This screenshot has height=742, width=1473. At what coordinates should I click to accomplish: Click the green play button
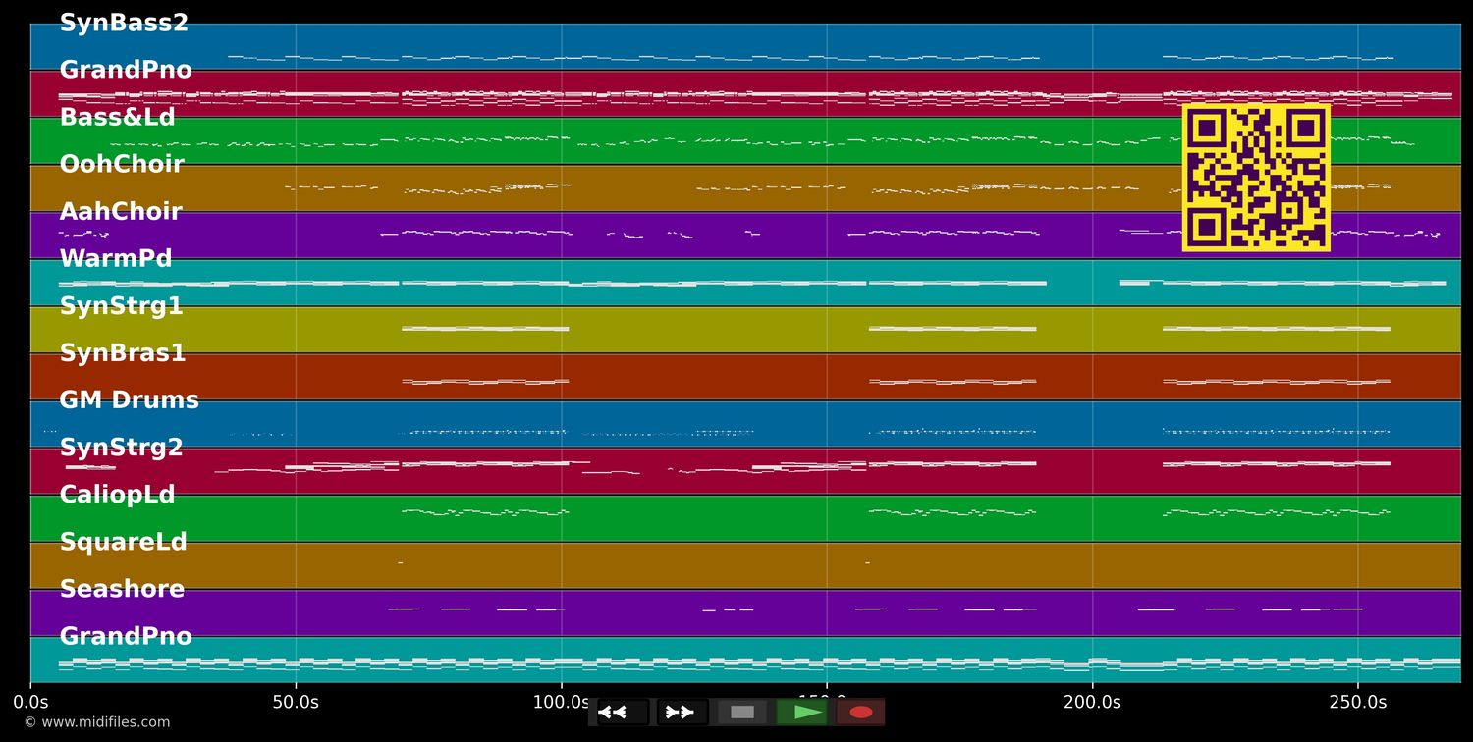802,713
